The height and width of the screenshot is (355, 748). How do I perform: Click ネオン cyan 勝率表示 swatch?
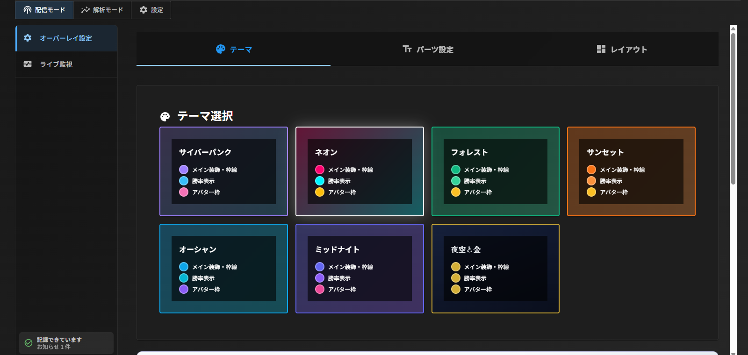tap(320, 181)
